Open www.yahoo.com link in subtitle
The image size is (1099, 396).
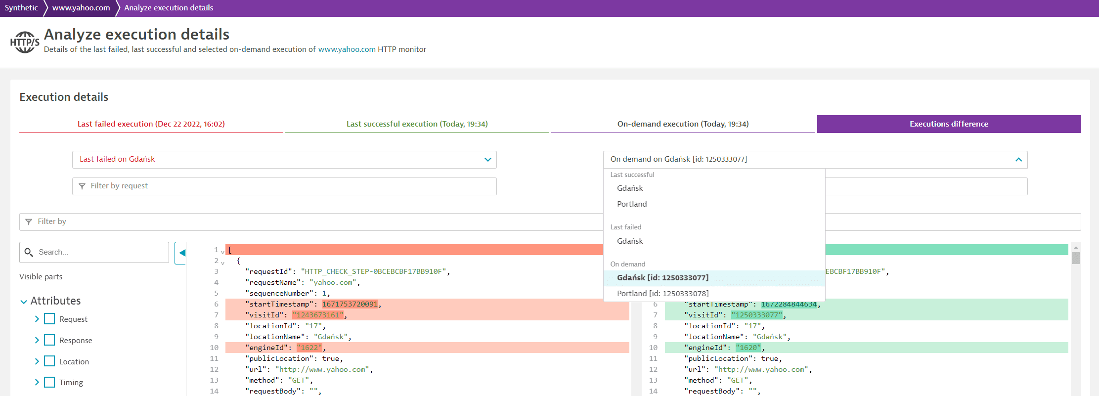[347, 49]
